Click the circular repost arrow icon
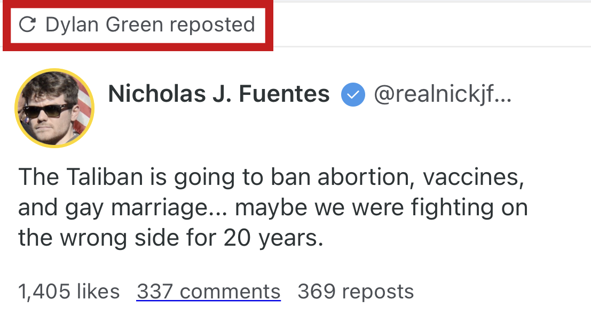 [27, 25]
